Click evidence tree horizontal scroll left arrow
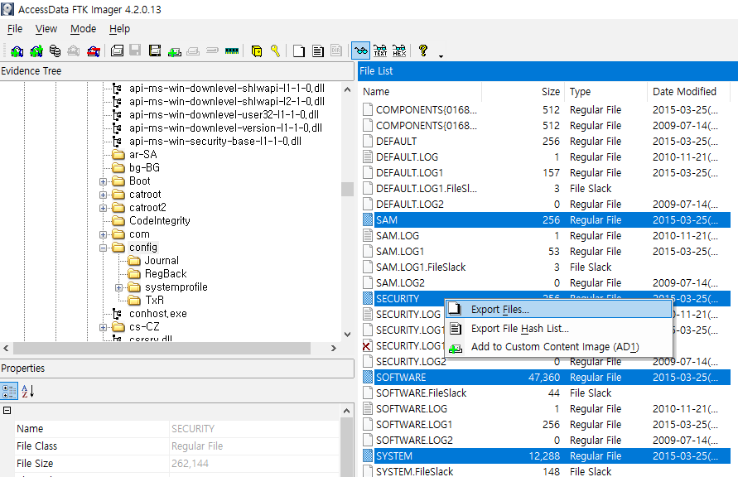This screenshot has height=477, width=738. 6,348
